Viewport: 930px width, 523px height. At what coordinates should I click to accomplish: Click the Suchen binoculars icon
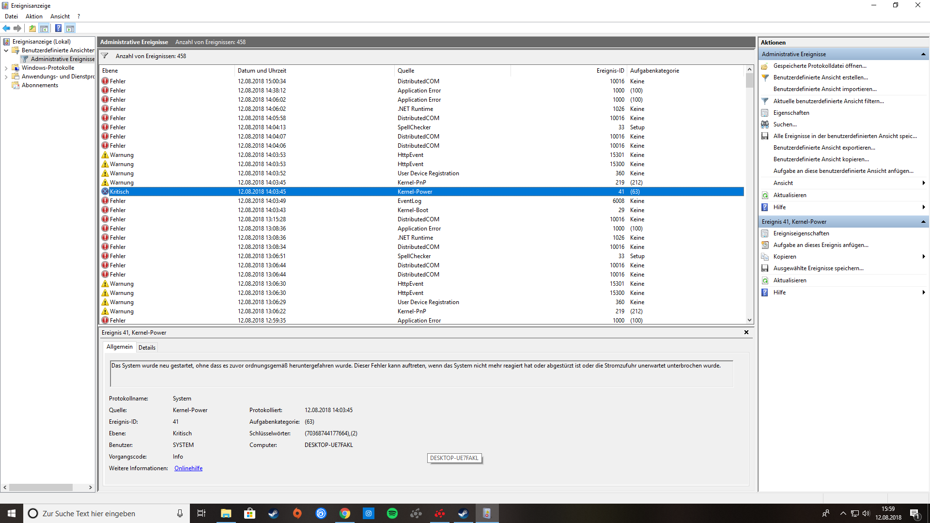tap(765, 124)
